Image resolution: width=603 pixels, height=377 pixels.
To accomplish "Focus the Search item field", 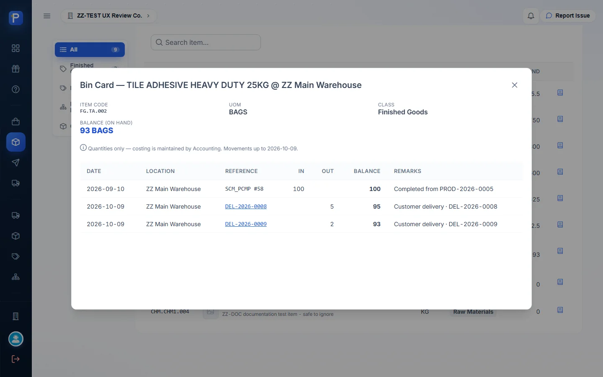I will point(206,42).
